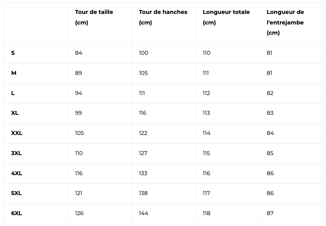
Task: Click the XXL size row label
Action: (x=17, y=133)
